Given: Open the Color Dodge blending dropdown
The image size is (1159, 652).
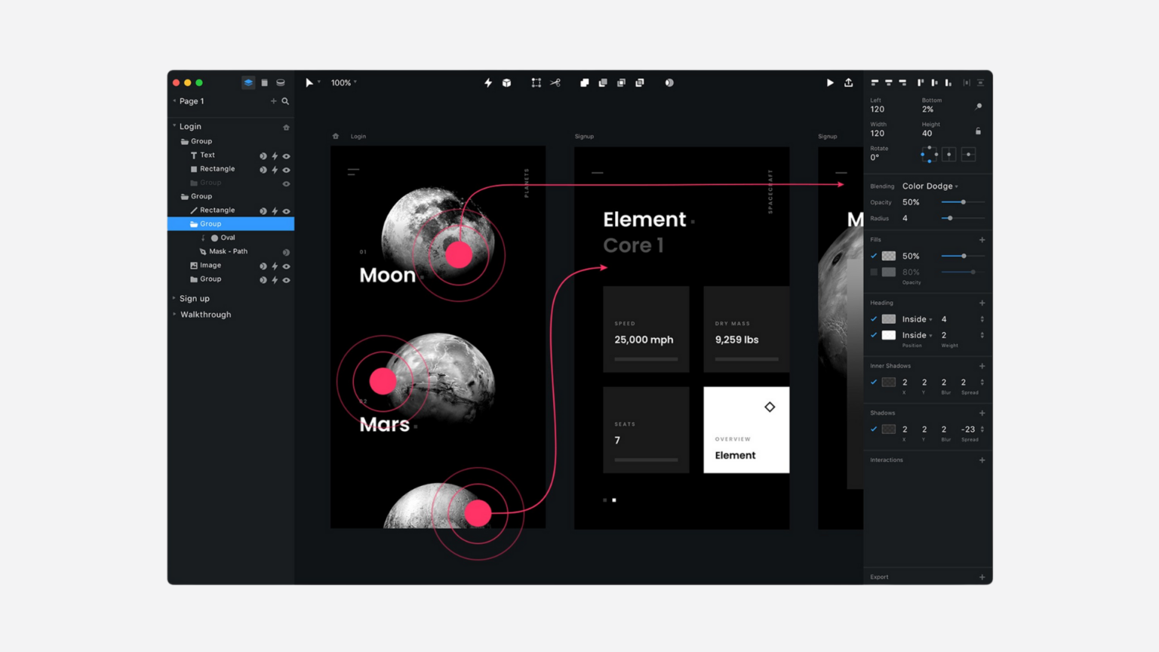Looking at the screenshot, I should coord(930,186).
